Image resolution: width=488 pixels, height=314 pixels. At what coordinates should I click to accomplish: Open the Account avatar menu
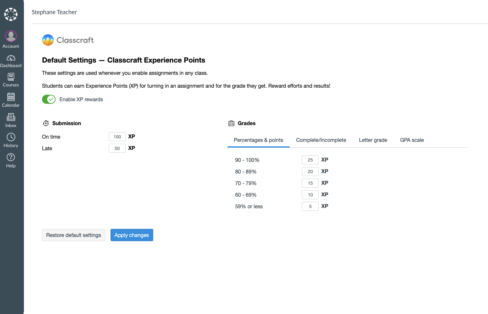click(11, 39)
